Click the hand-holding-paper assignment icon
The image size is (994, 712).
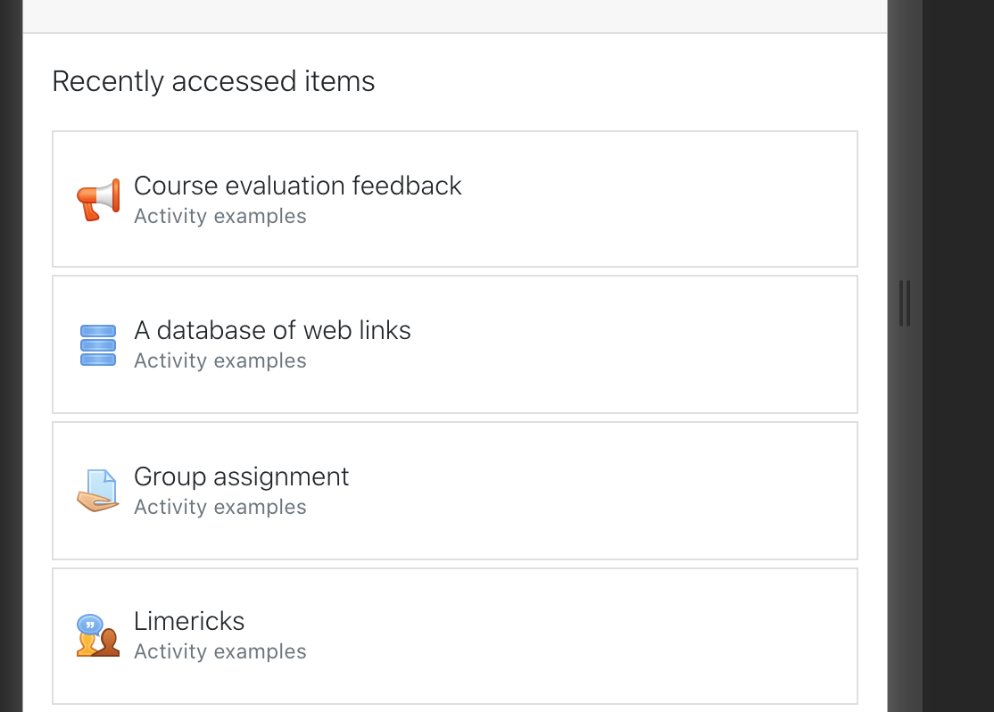[x=98, y=490]
